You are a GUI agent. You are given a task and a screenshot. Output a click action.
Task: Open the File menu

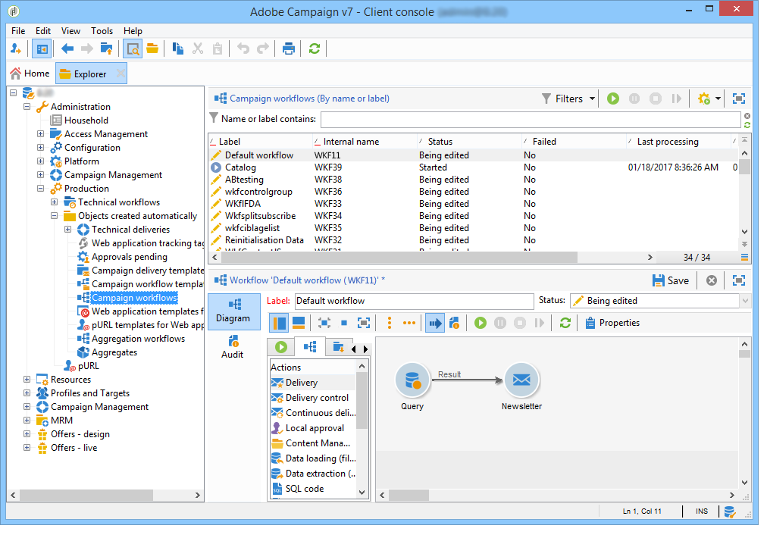point(18,31)
